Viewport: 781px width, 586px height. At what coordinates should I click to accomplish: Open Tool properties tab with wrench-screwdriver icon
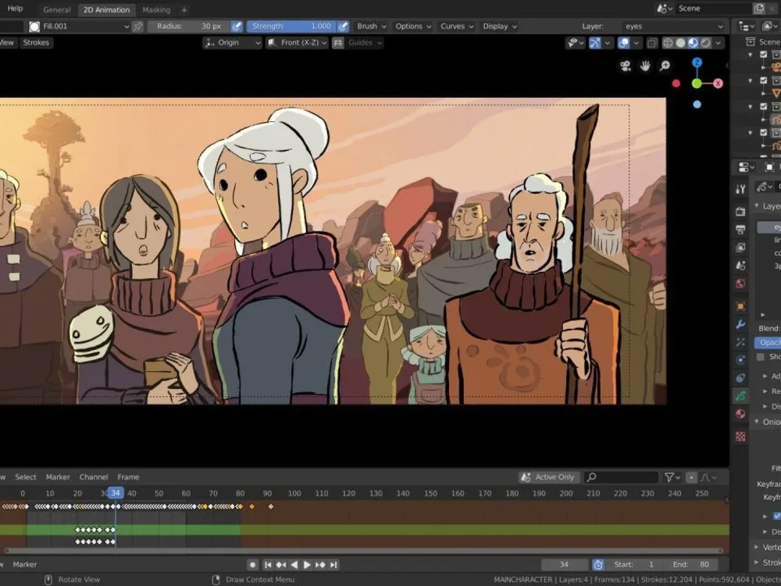point(740,189)
